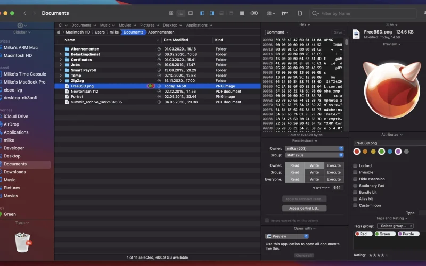Toggle Everyone Execute permission
The image size is (426, 266).
[x=334, y=179]
